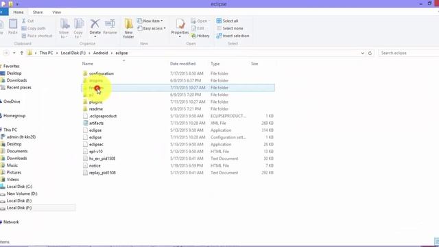
Task: Sort by the Type column header
Action: coord(215,64)
